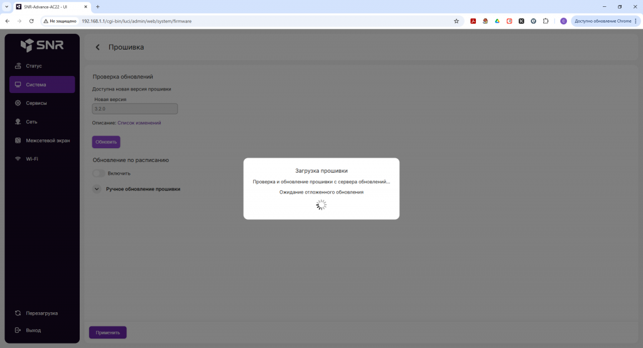
Task: Click the Обновление по расписанию heading
Action: [x=131, y=160]
